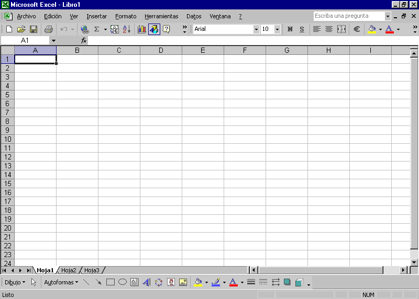This screenshot has width=419, height=299.
Task: Apply the Euro currency style
Action: (x=357, y=29)
